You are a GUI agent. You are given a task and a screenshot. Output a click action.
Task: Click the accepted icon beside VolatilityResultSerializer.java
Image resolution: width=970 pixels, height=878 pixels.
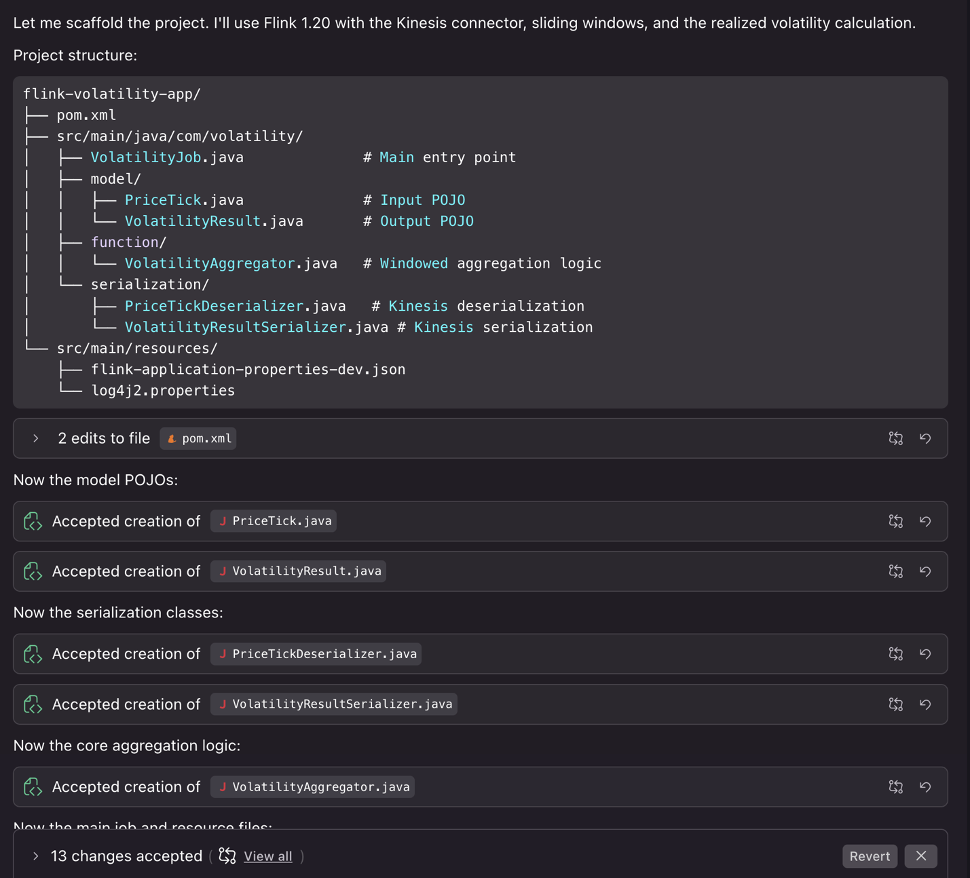pos(33,704)
